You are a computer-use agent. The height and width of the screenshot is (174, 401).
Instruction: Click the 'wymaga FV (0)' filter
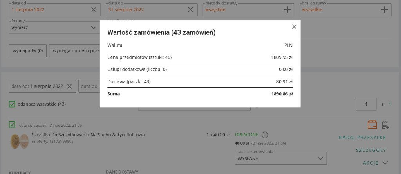27,50
